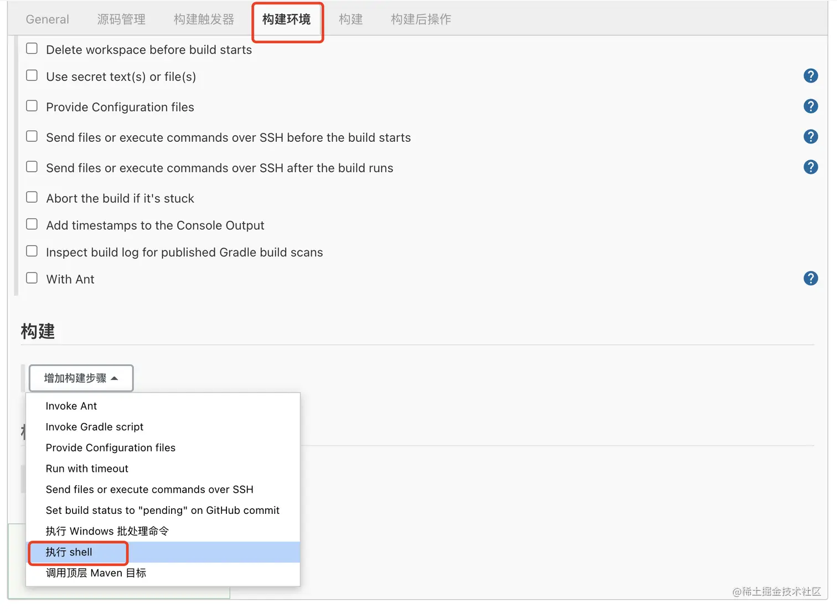
Task: Open help icon for With Ant
Action: [x=810, y=279]
